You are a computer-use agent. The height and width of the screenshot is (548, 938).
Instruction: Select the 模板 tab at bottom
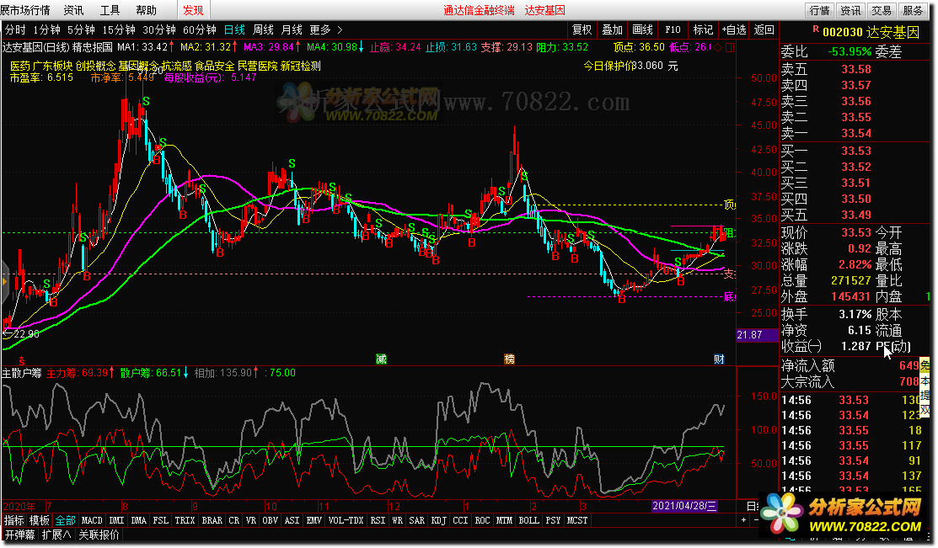pos(39,520)
